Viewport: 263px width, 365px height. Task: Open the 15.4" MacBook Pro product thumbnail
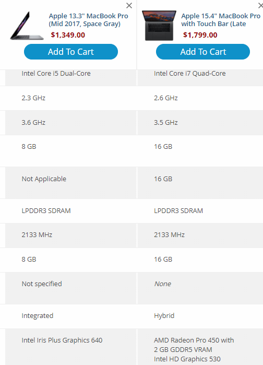[159, 26]
